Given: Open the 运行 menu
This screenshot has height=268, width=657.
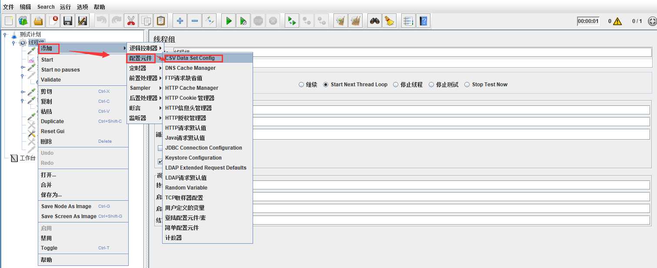Looking at the screenshot, I should [65, 7].
